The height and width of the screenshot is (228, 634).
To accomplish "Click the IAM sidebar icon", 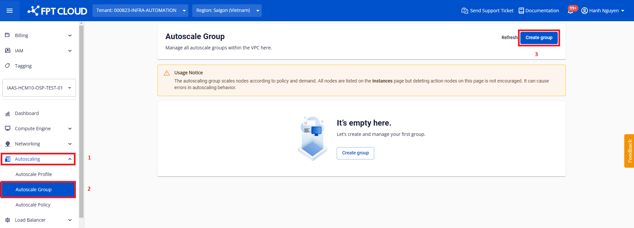I will point(8,50).
